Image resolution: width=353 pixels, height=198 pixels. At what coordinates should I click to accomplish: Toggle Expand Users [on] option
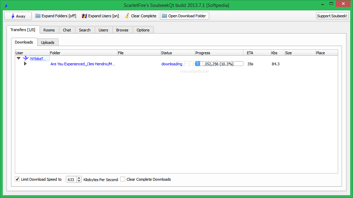click(100, 16)
